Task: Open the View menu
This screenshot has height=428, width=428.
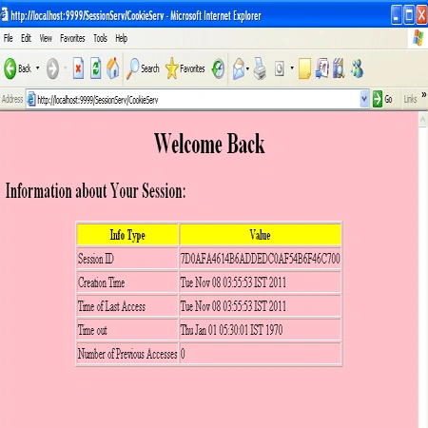Action: (46, 38)
